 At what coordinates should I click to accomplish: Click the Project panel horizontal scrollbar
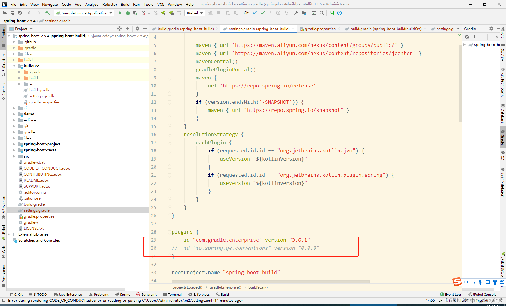click(66, 289)
